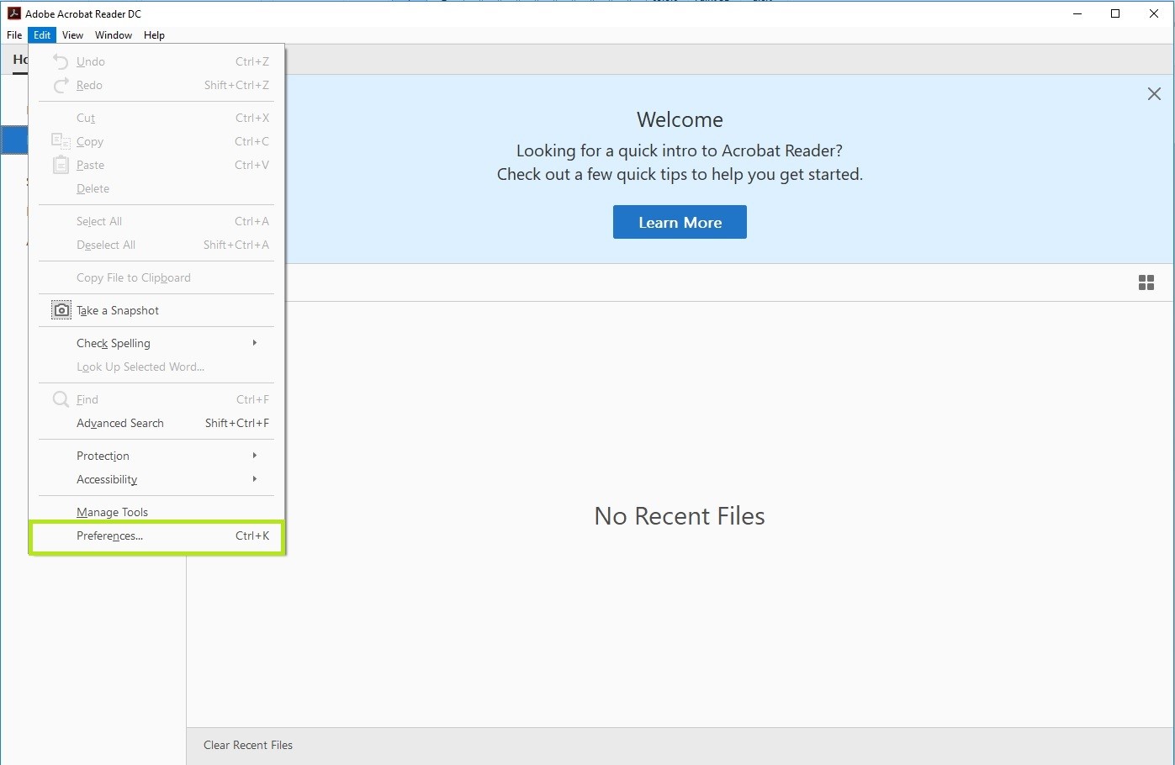Open the File menu
This screenshot has height=765, width=1175.
(x=14, y=35)
